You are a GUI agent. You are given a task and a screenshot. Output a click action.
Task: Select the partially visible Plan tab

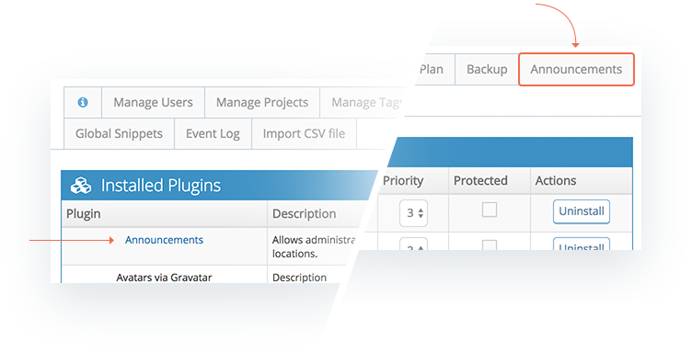pos(431,69)
